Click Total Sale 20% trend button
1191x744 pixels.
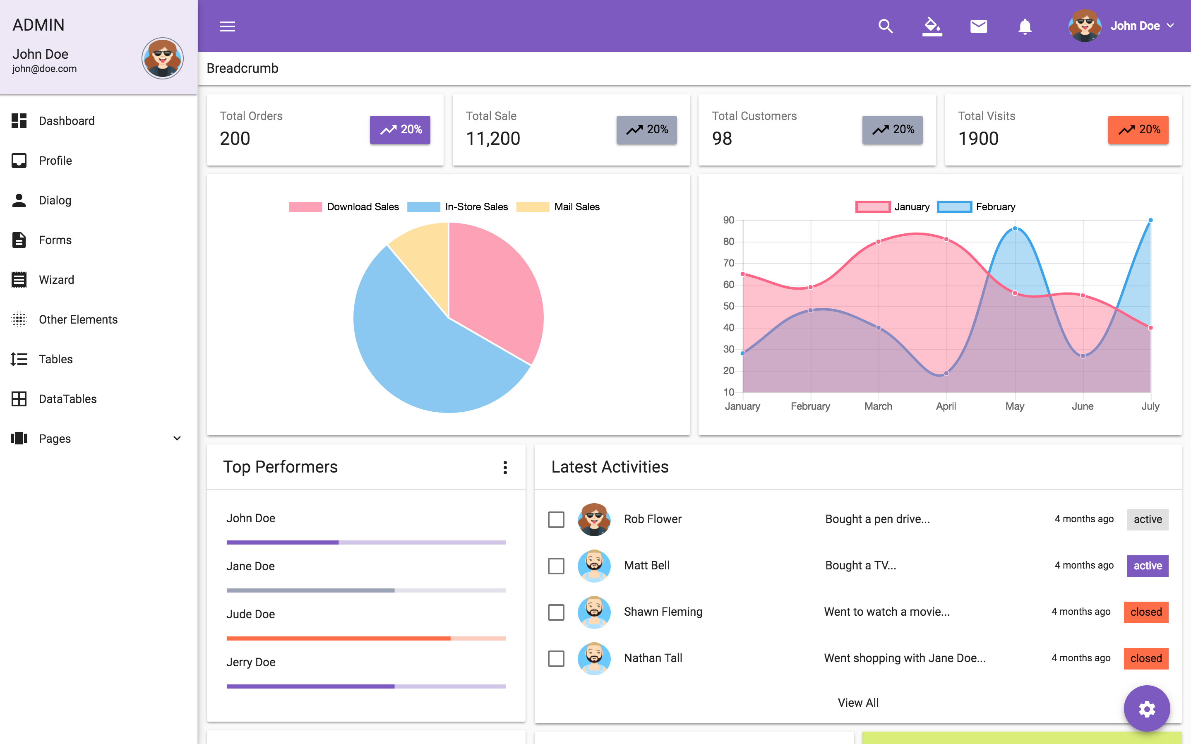pos(646,130)
